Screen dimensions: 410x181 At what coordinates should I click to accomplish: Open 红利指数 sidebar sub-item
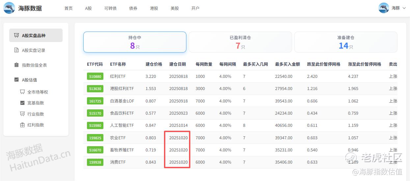point(36,125)
